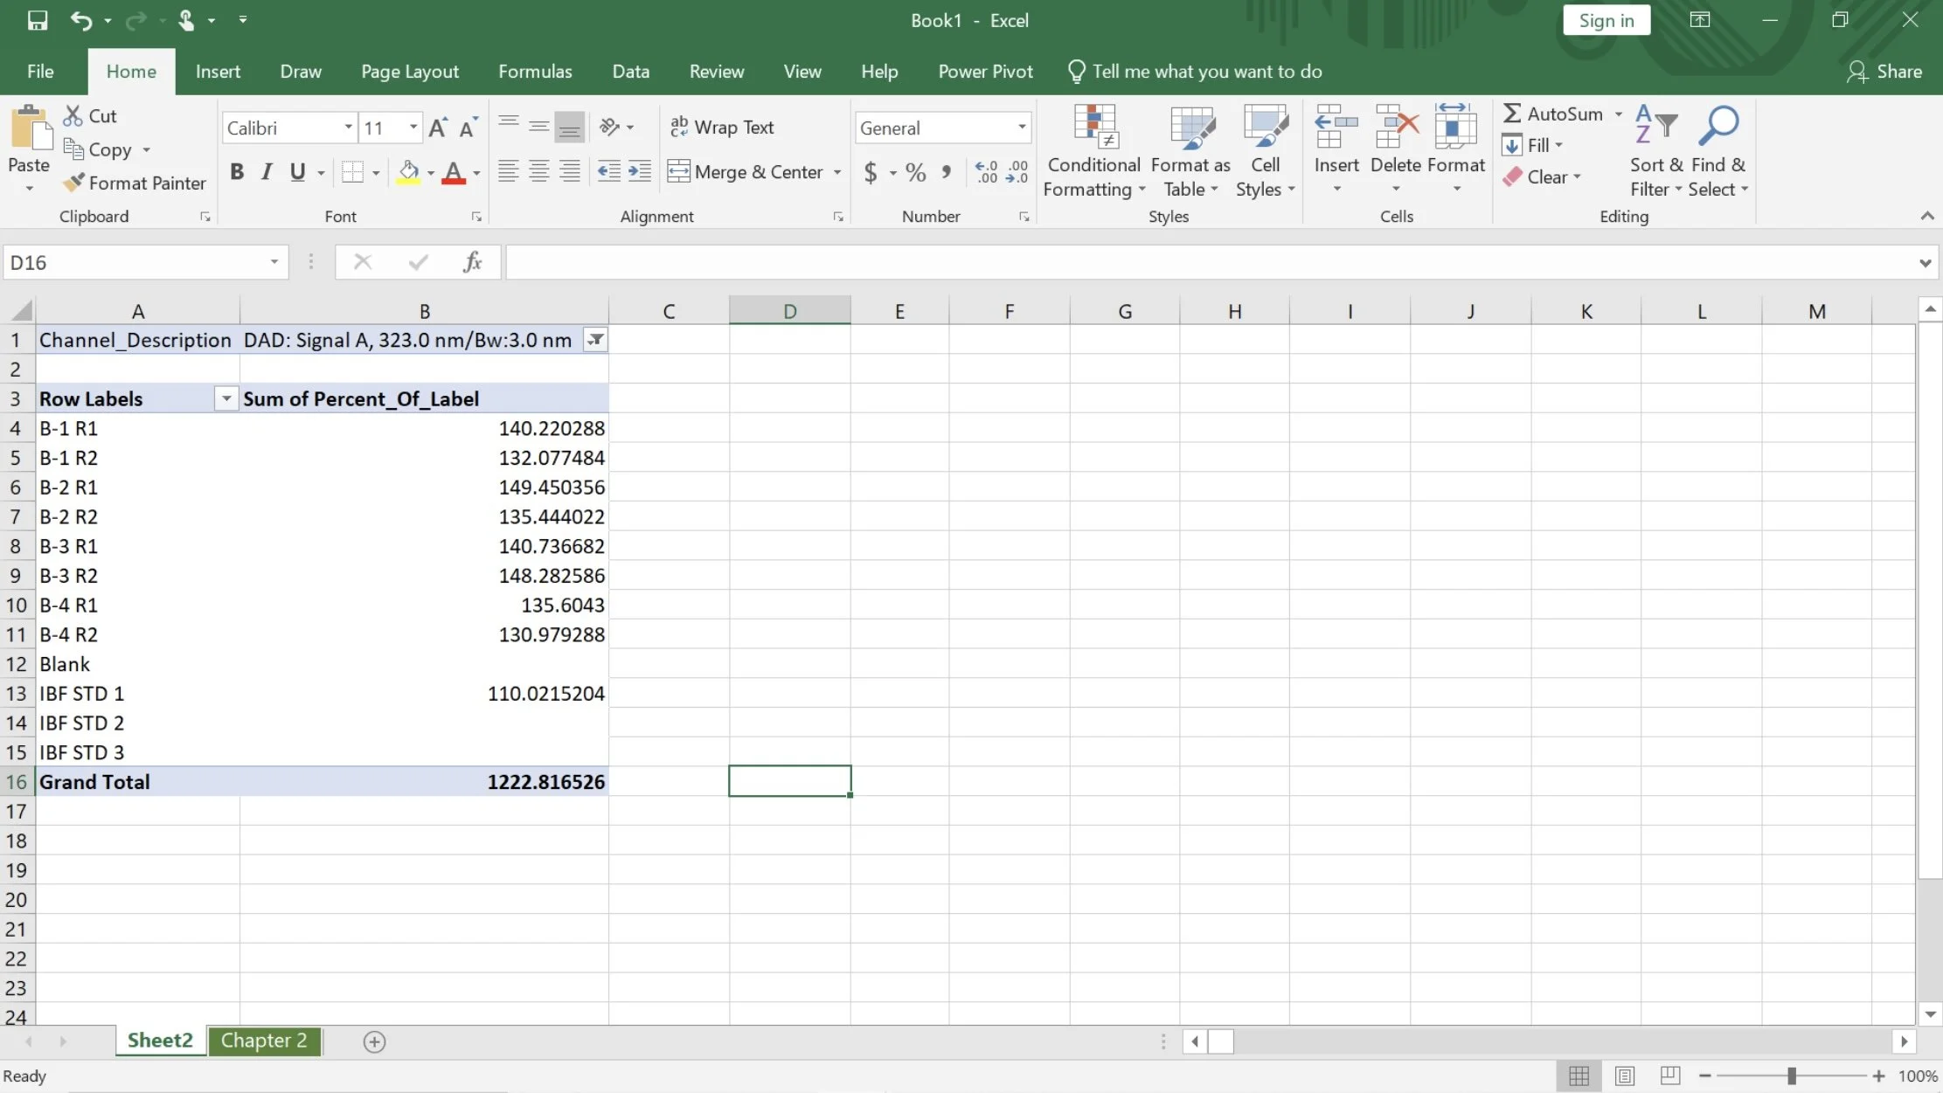Screen dimensions: 1943x1093
Task: Apply Italic formatting
Action: [267, 172]
